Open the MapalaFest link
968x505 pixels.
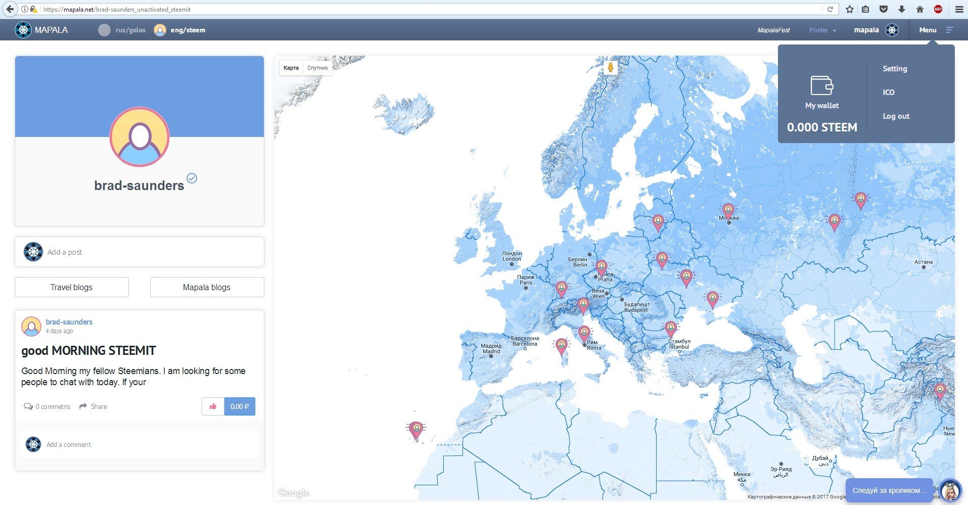773,30
